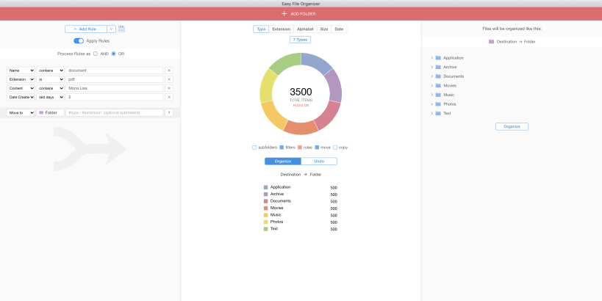Switch to the Size tab
602x301 pixels.
(x=324, y=29)
